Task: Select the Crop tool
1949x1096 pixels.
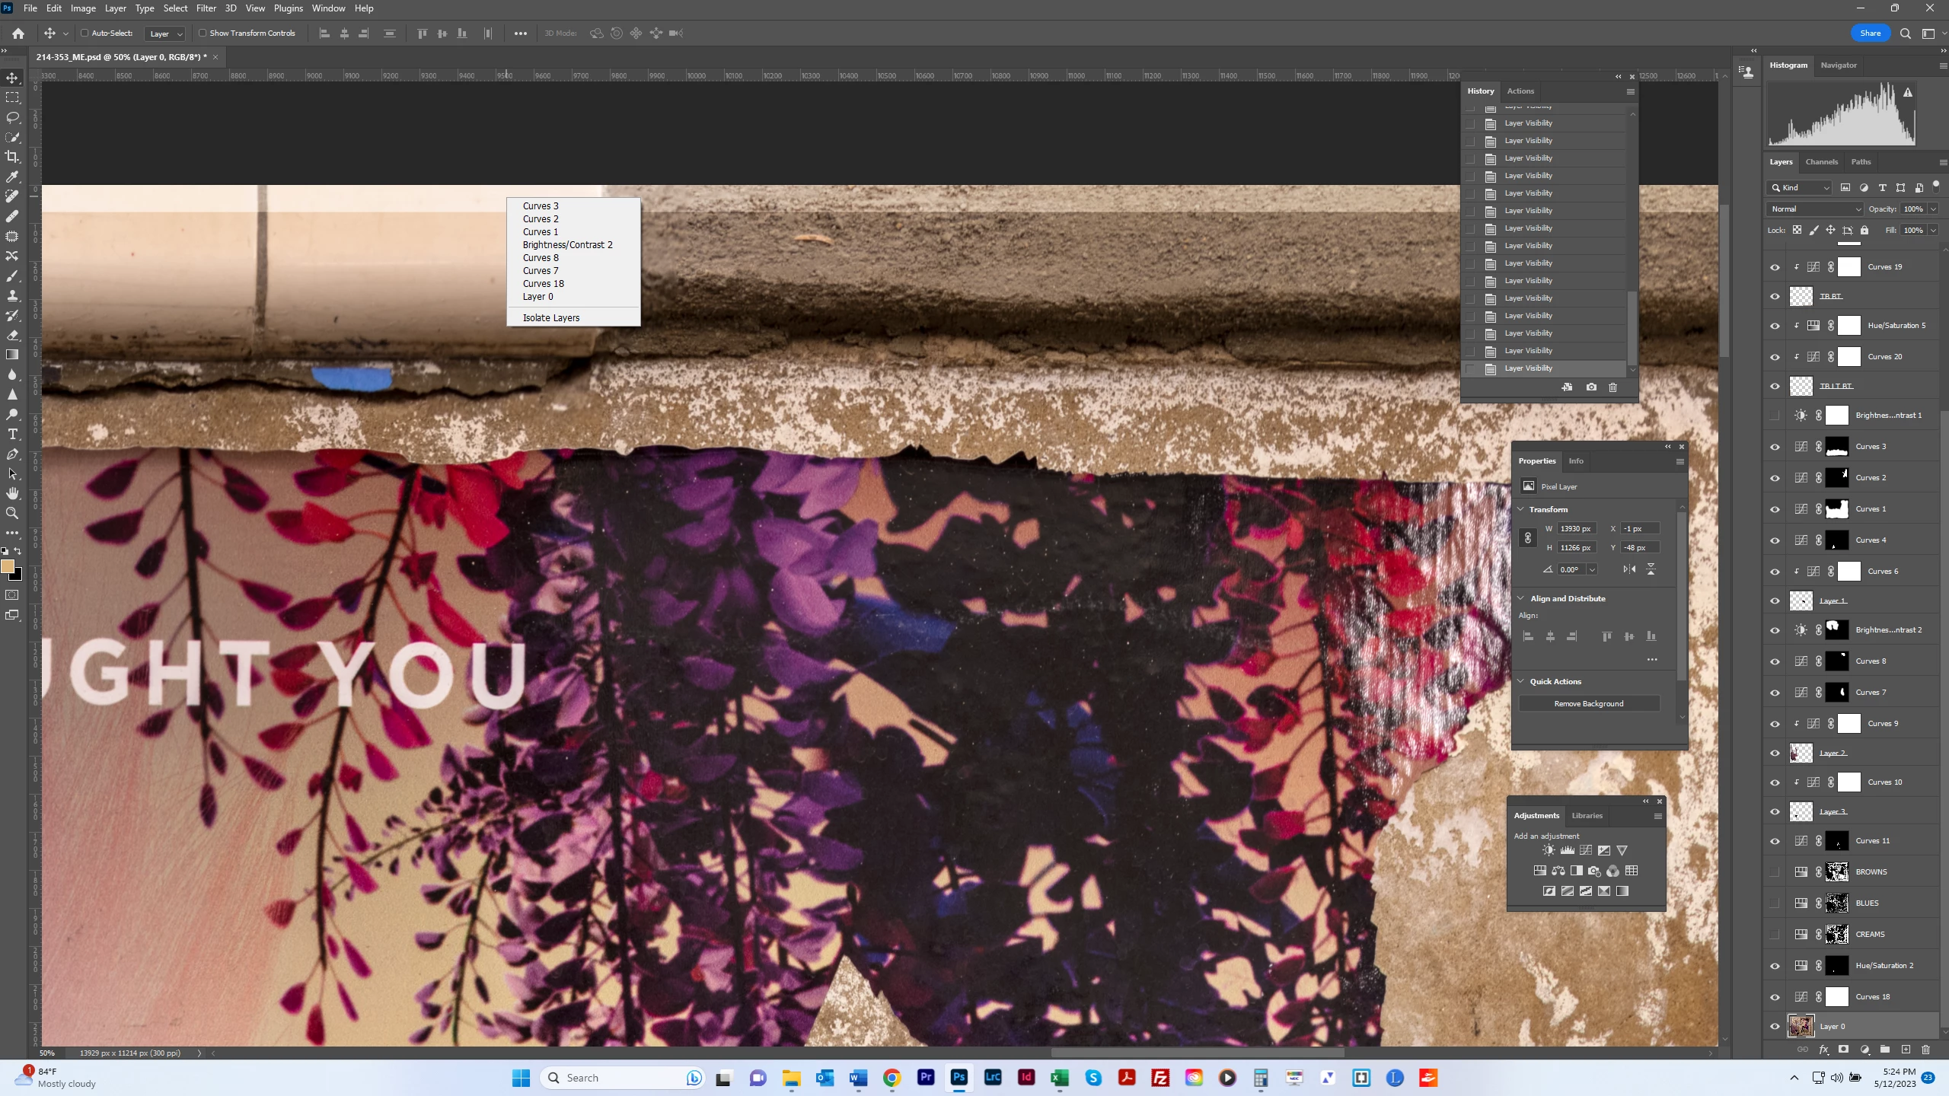Action: point(12,157)
